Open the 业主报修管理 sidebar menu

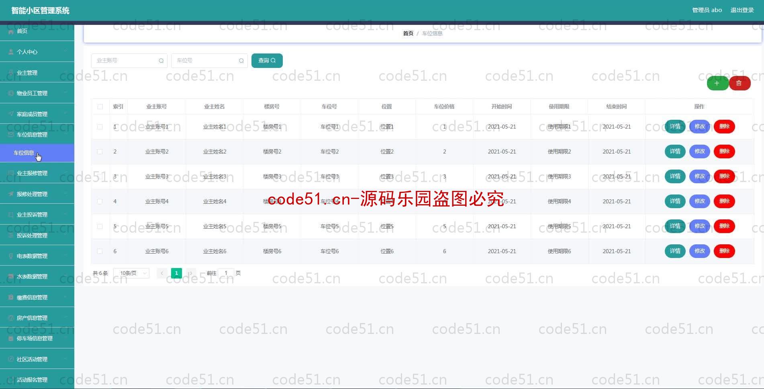(37, 173)
